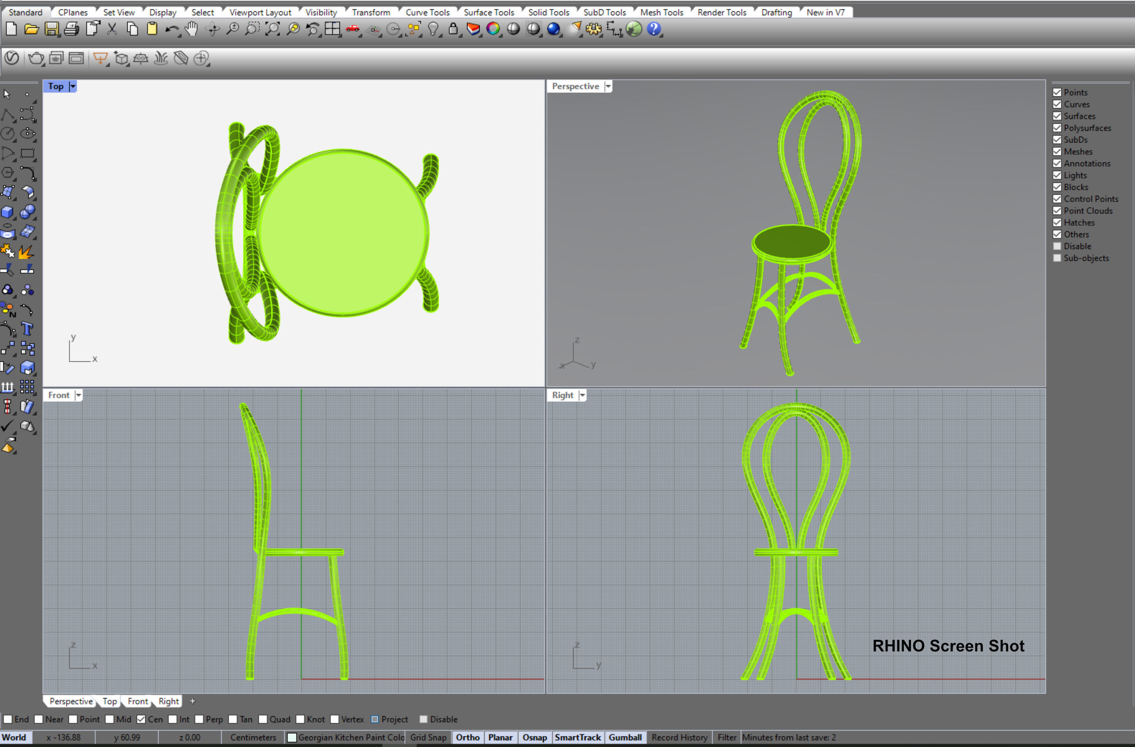The width and height of the screenshot is (1135, 747).
Task: Switch to the Surface Tools toolbar tab
Action: click(x=488, y=13)
